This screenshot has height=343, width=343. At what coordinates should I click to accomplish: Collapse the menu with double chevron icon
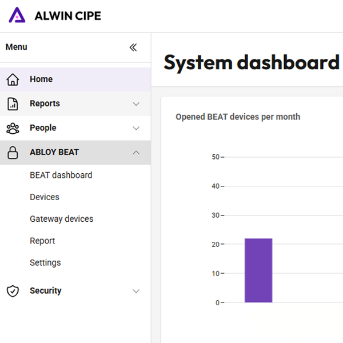pyautogui.click(x=133, y=47)
